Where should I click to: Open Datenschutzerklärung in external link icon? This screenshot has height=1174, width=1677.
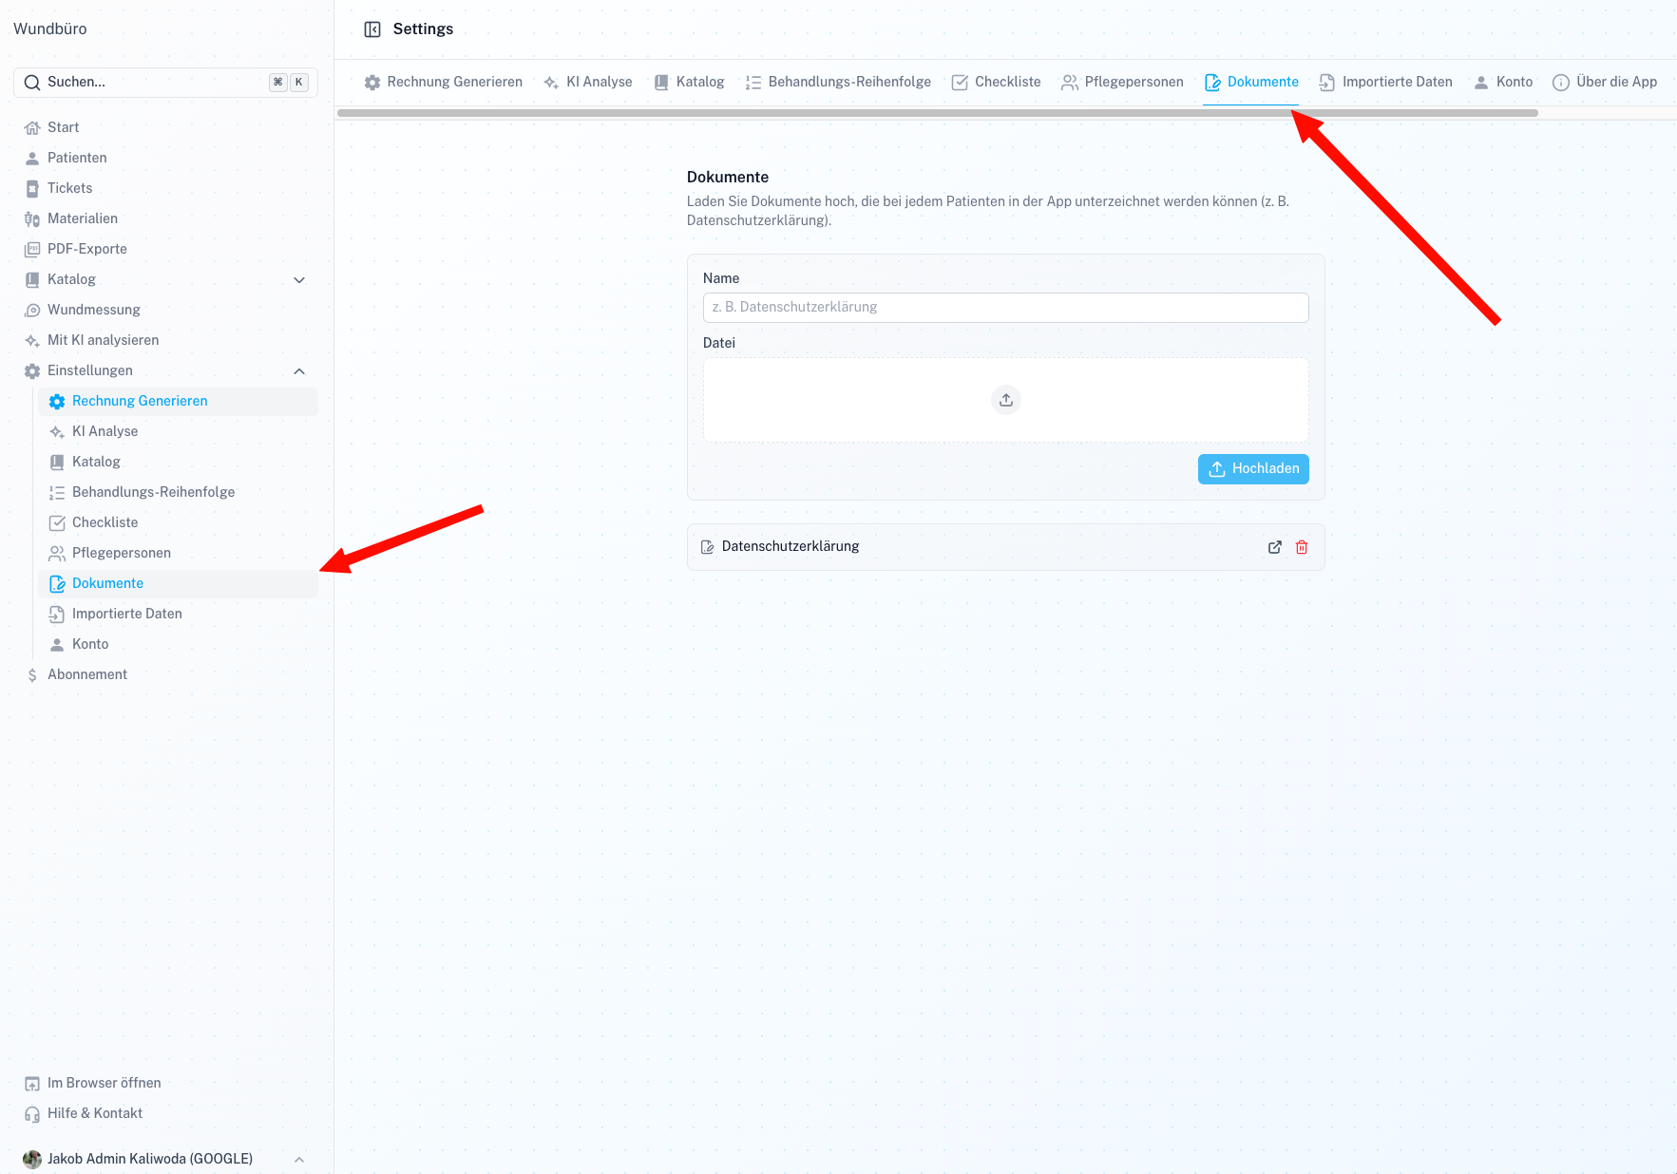[x=1275, y=547]
